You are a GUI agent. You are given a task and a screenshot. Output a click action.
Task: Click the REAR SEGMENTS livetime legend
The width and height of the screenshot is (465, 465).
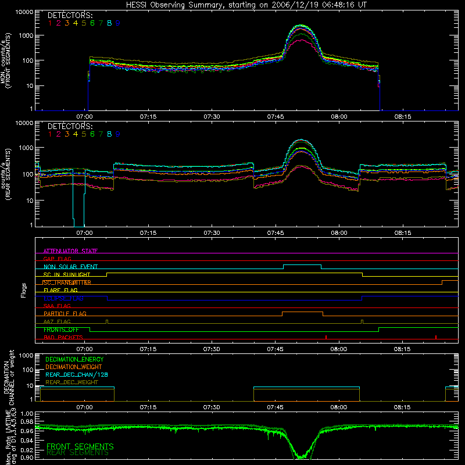(x=78, y=453)
